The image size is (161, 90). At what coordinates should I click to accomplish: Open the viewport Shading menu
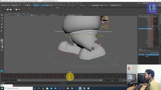click(x=10, y=13)
